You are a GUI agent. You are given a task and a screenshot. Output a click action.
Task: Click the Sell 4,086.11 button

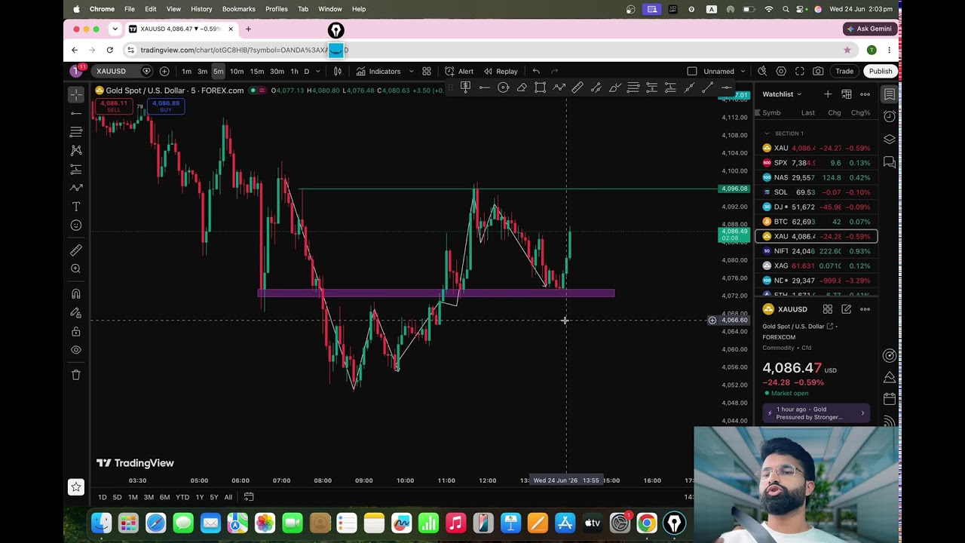coord(113,106)
